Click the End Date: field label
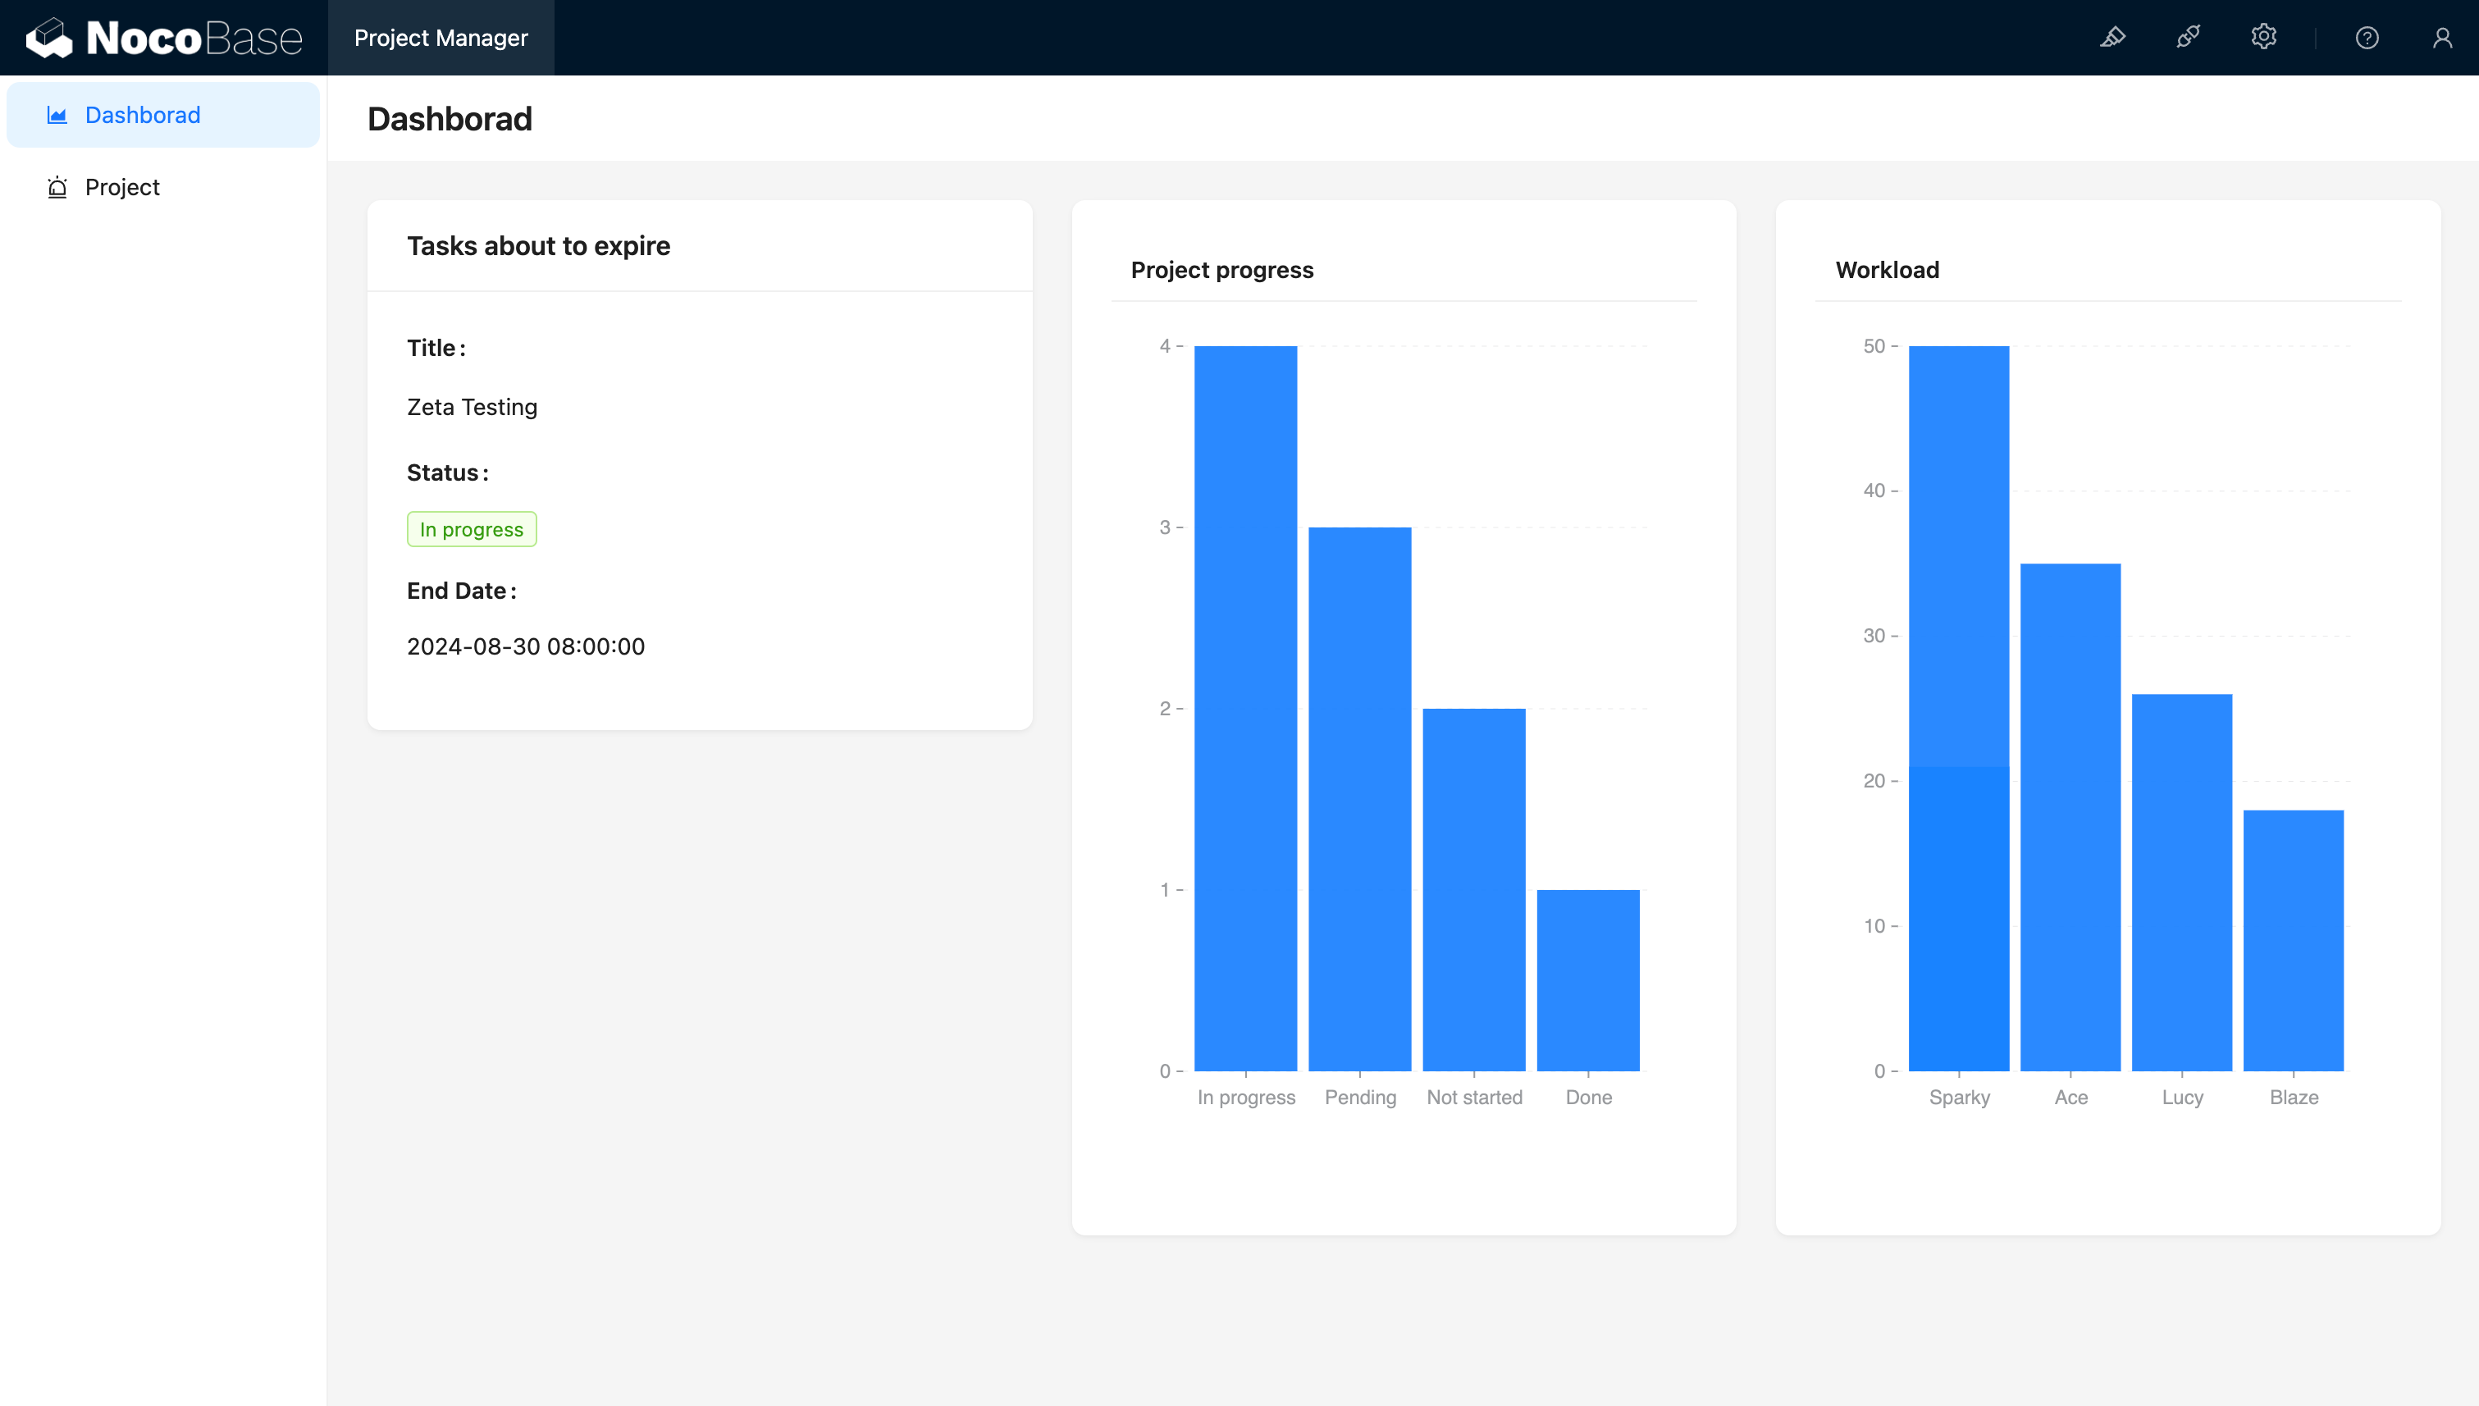 (x=462, y=590)
